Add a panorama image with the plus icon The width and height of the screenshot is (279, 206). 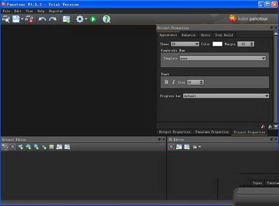pyautogui.click(x=66, y=19)
